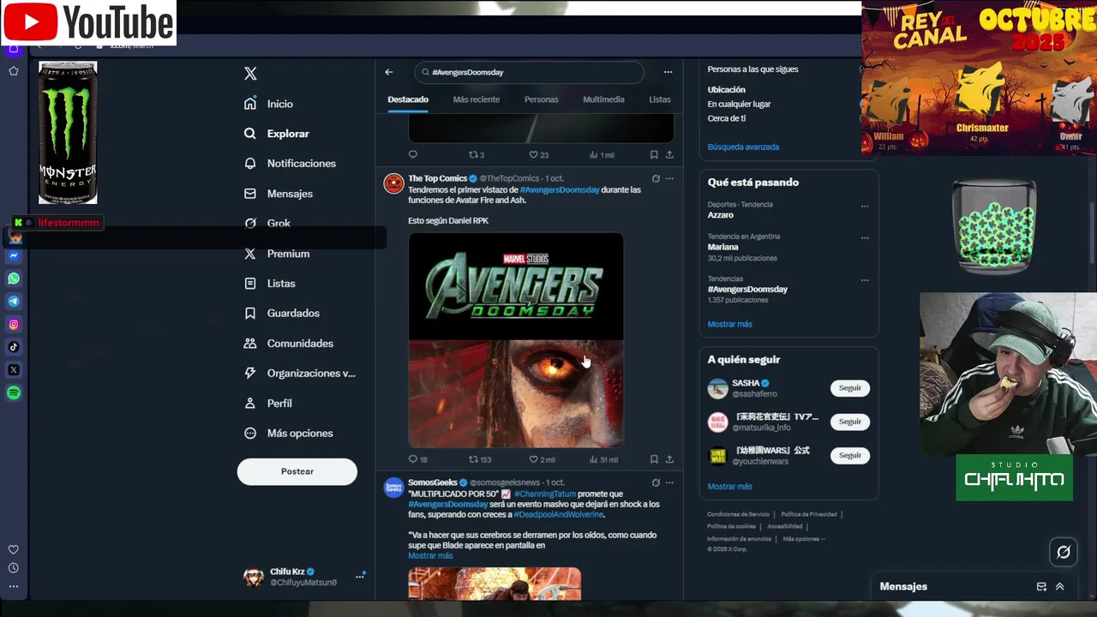The image size is (1097, 617).
Task: Switch to Más reciente tab
Action: (x=477, y=99)
